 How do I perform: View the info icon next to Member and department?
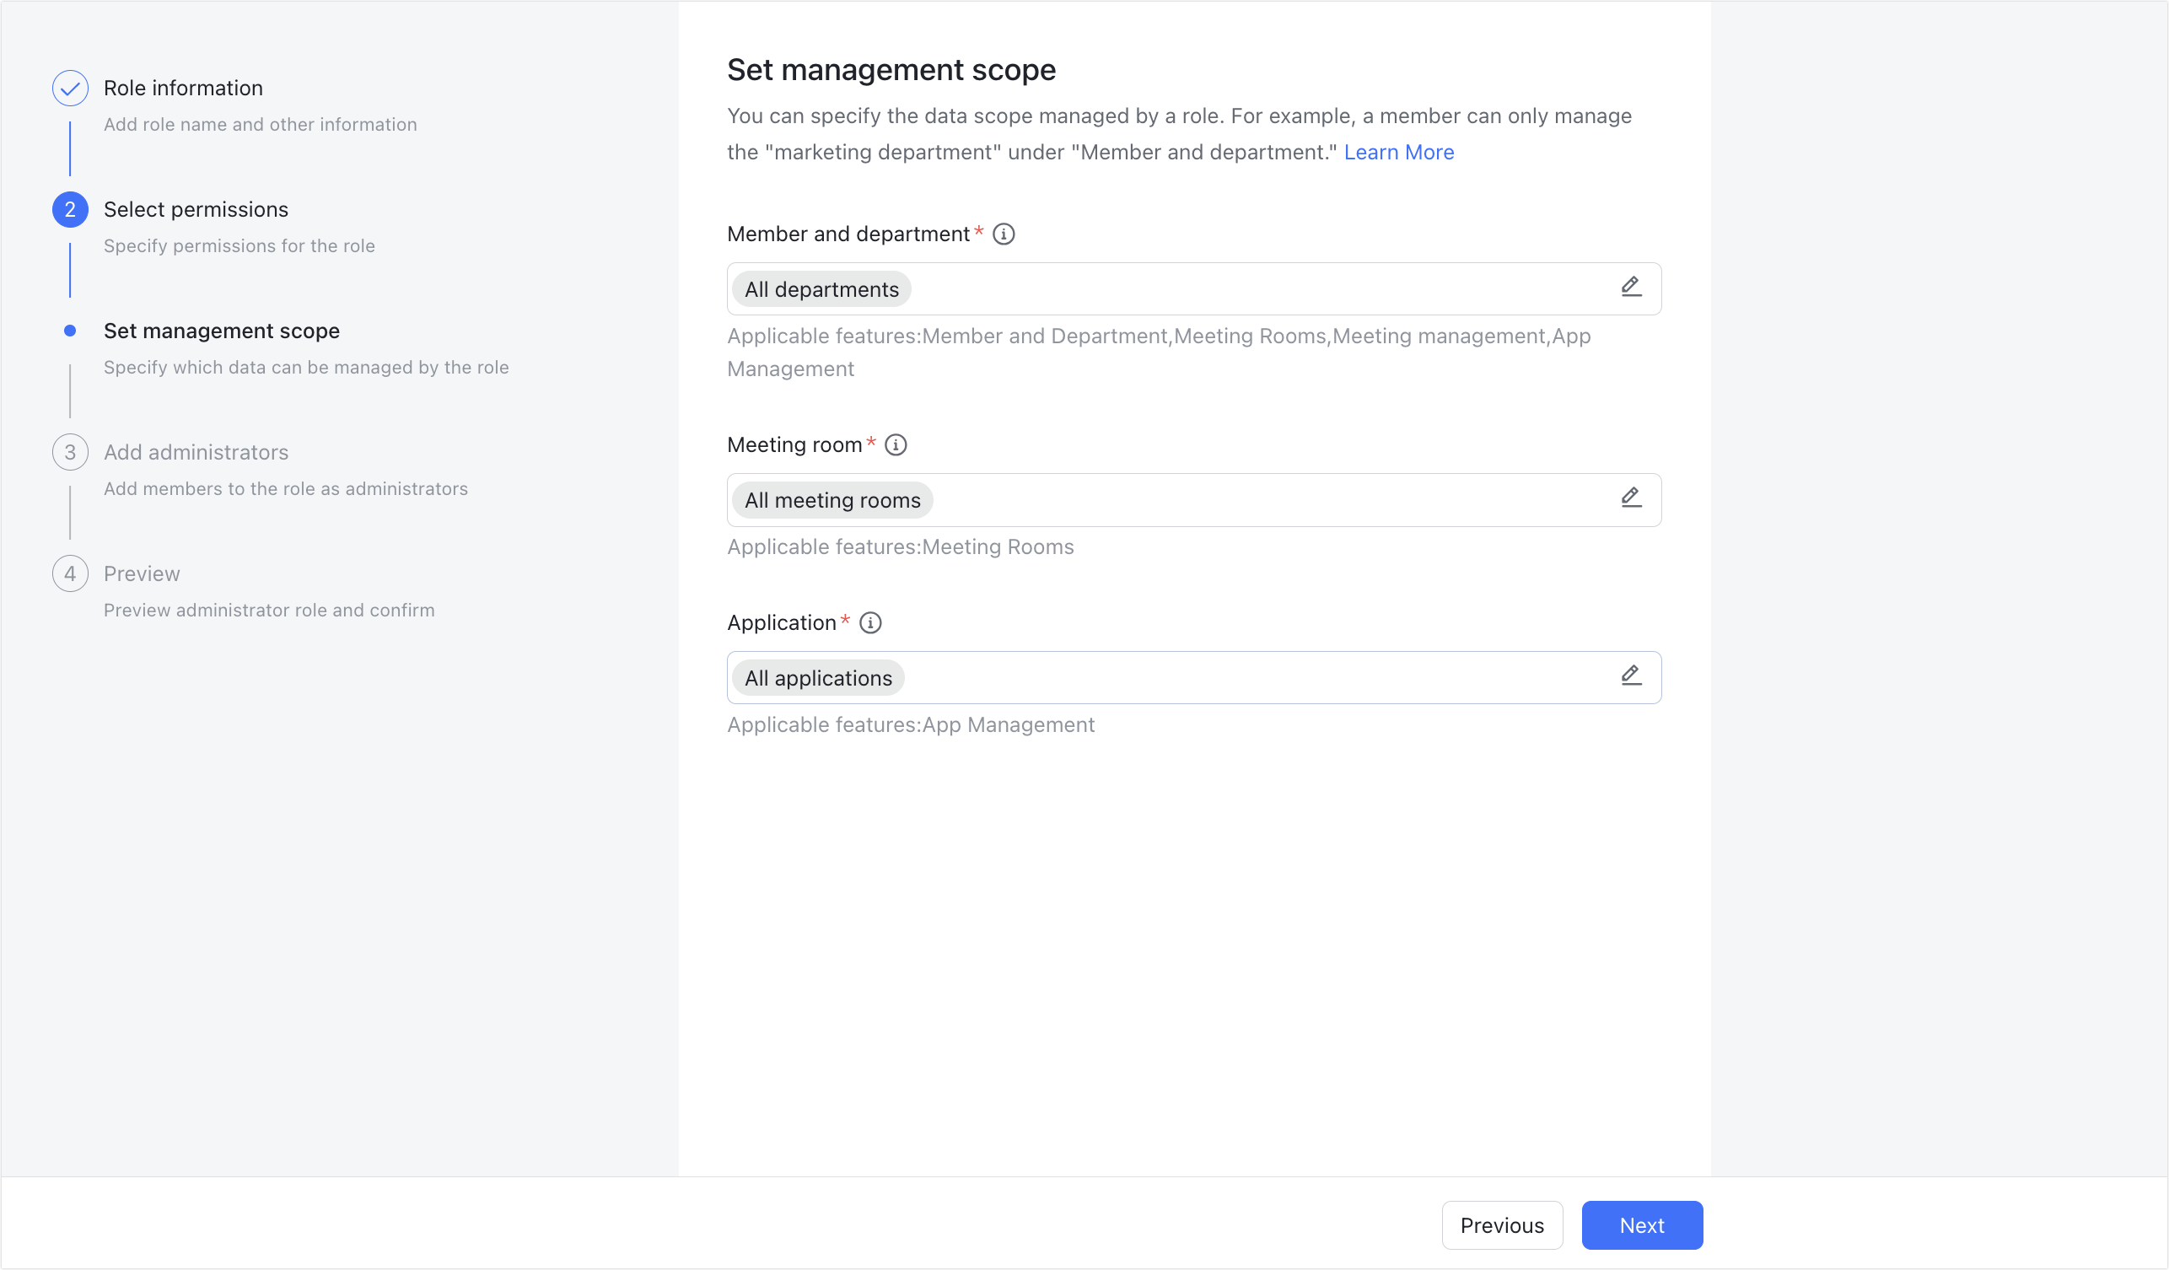[x=1004, y=234]
